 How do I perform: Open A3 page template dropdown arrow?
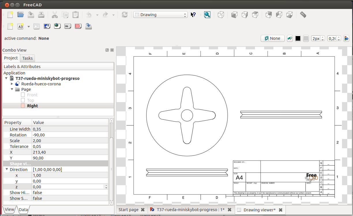29,27
